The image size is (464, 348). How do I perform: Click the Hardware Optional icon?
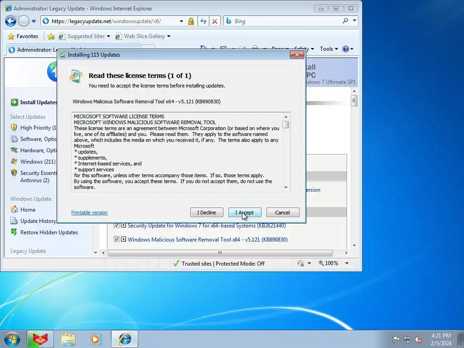14,150
